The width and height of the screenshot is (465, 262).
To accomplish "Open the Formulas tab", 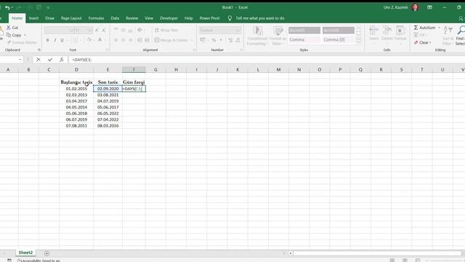I will pyautogui.click(x=96, y=18).
